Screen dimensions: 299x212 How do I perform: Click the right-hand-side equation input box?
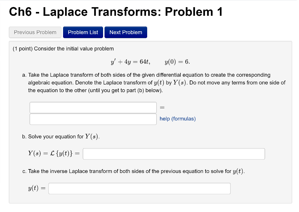93,119
